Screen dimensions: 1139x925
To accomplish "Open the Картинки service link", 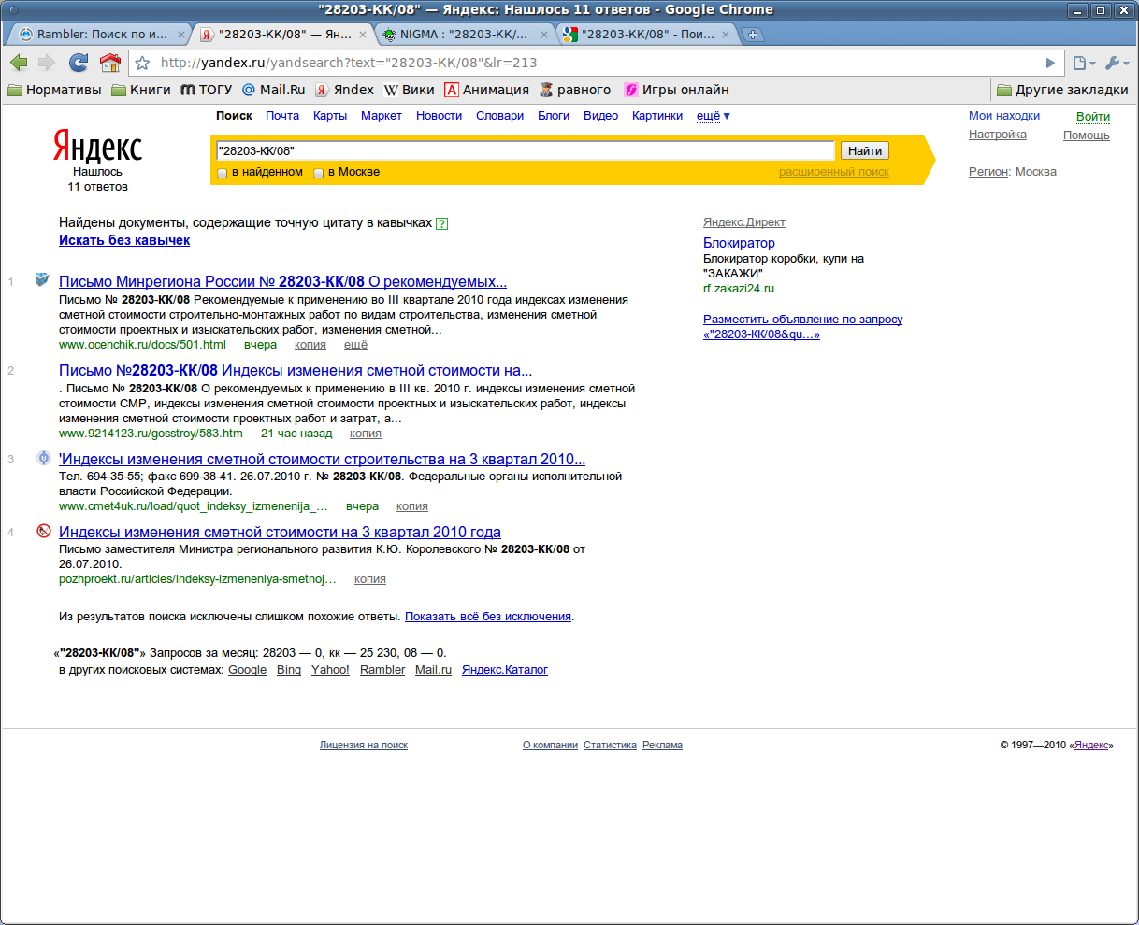I will click(x=657, y=116).
